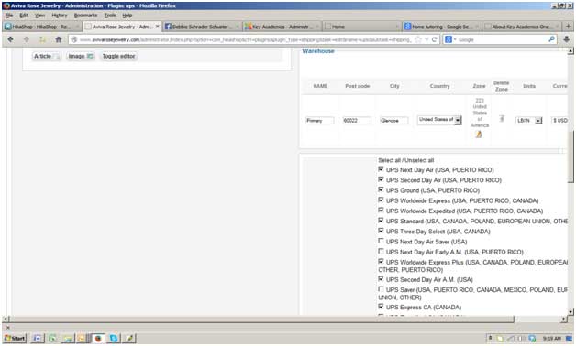Viewport: 576px width, 346px height.
Task: Toggle UPS Worldwide Expedited checkbox
Action: (381, 210)
